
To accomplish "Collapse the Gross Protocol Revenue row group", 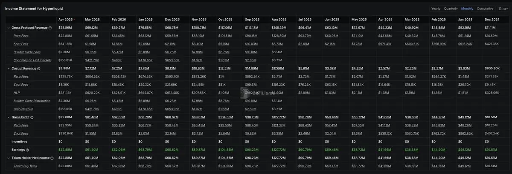I will click(x=9, y=28).
